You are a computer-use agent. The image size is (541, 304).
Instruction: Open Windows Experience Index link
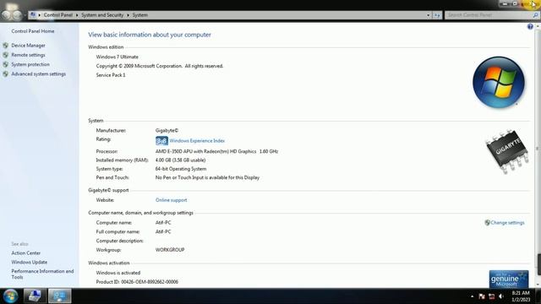click(x=197, y=141)
